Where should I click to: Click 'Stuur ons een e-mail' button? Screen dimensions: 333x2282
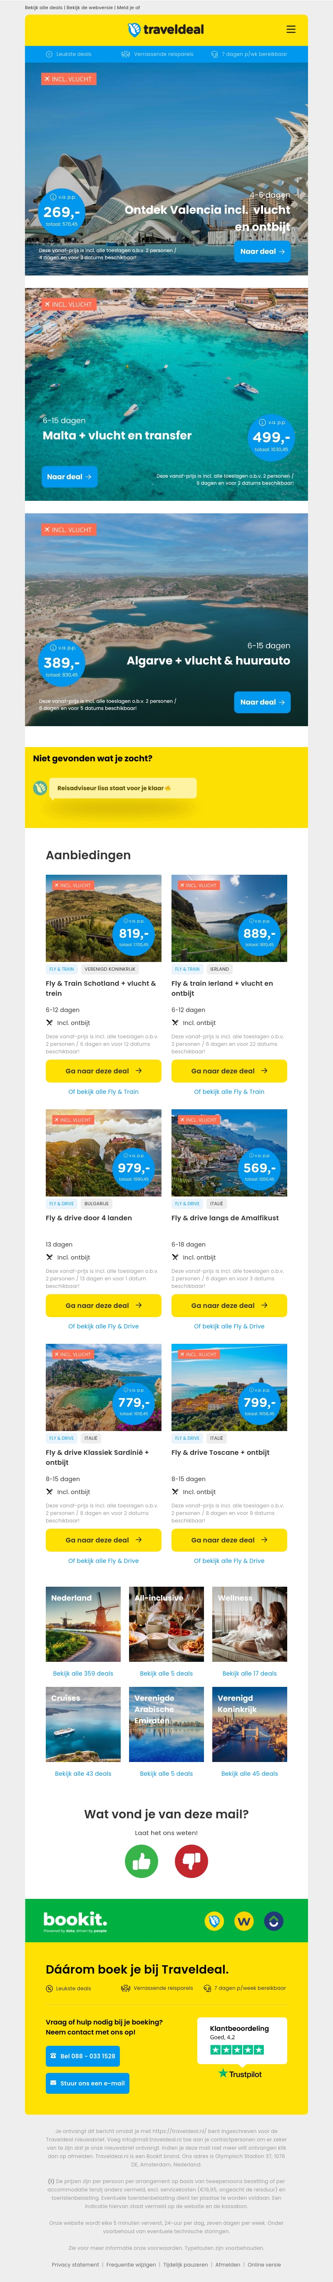click(x=87, y=2083)
